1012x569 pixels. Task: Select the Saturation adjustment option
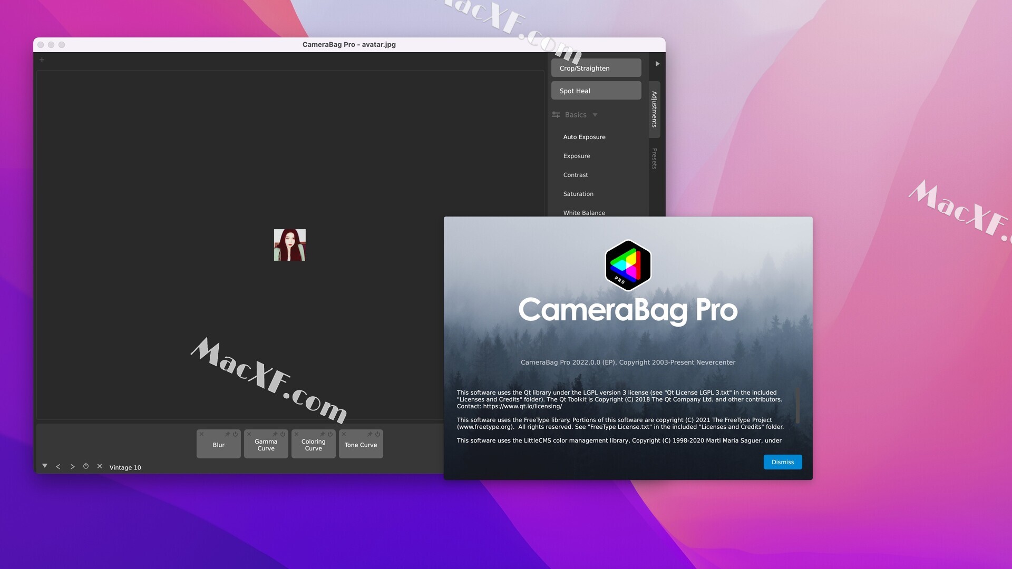[578, 193]
